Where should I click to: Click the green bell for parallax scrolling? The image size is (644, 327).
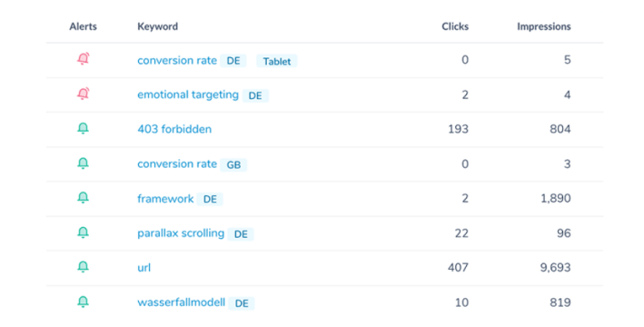[x=83, y=233]
